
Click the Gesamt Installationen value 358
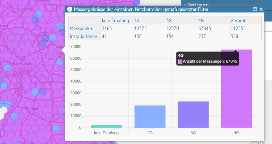tap(234, 36)
